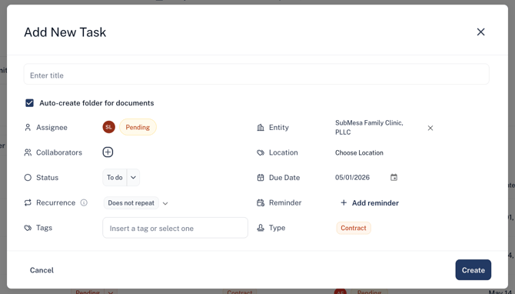The width and height of the screenshot is (515, 294).
Task: Open the status dropdown arrow
Action: (x=133, y=178)
